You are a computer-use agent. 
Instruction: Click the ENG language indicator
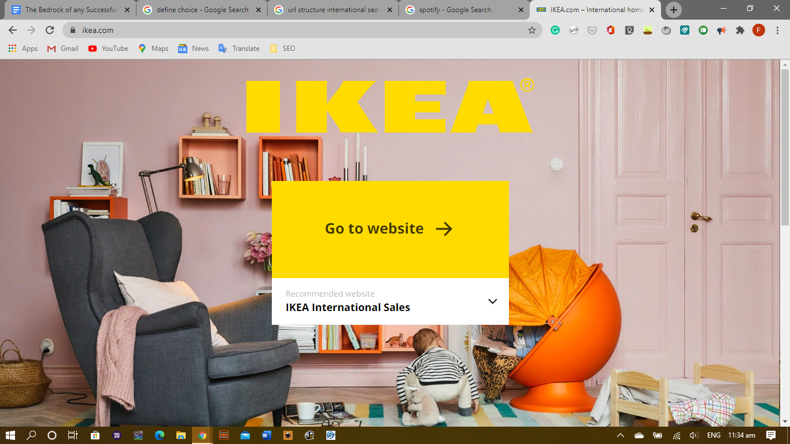714,435
